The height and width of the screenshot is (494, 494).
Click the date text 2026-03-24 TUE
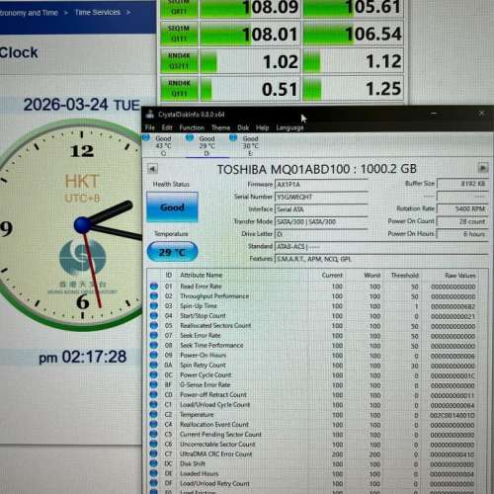point(82,105)
